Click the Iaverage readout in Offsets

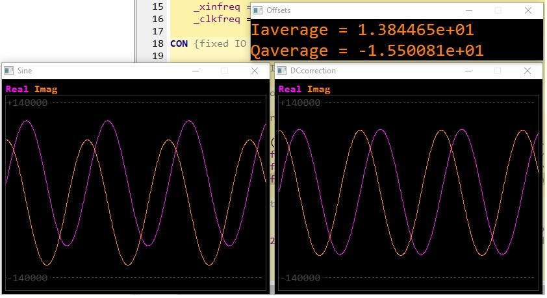pyautogui.click(x=362, y=30)
